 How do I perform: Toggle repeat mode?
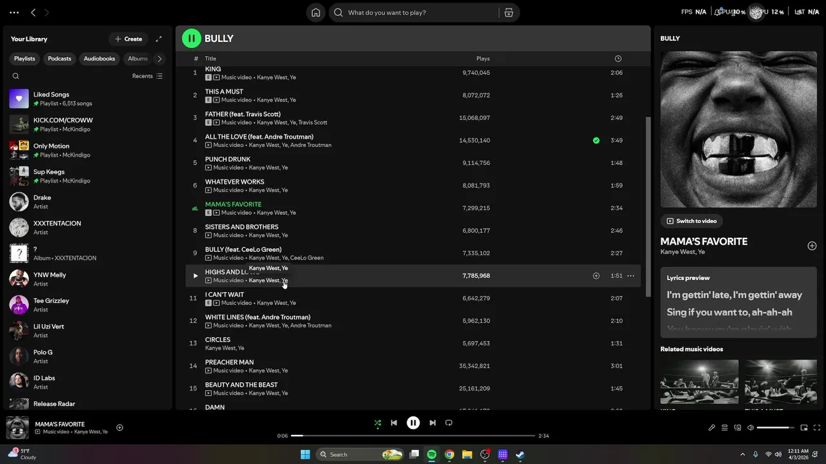tap(448, 423)
